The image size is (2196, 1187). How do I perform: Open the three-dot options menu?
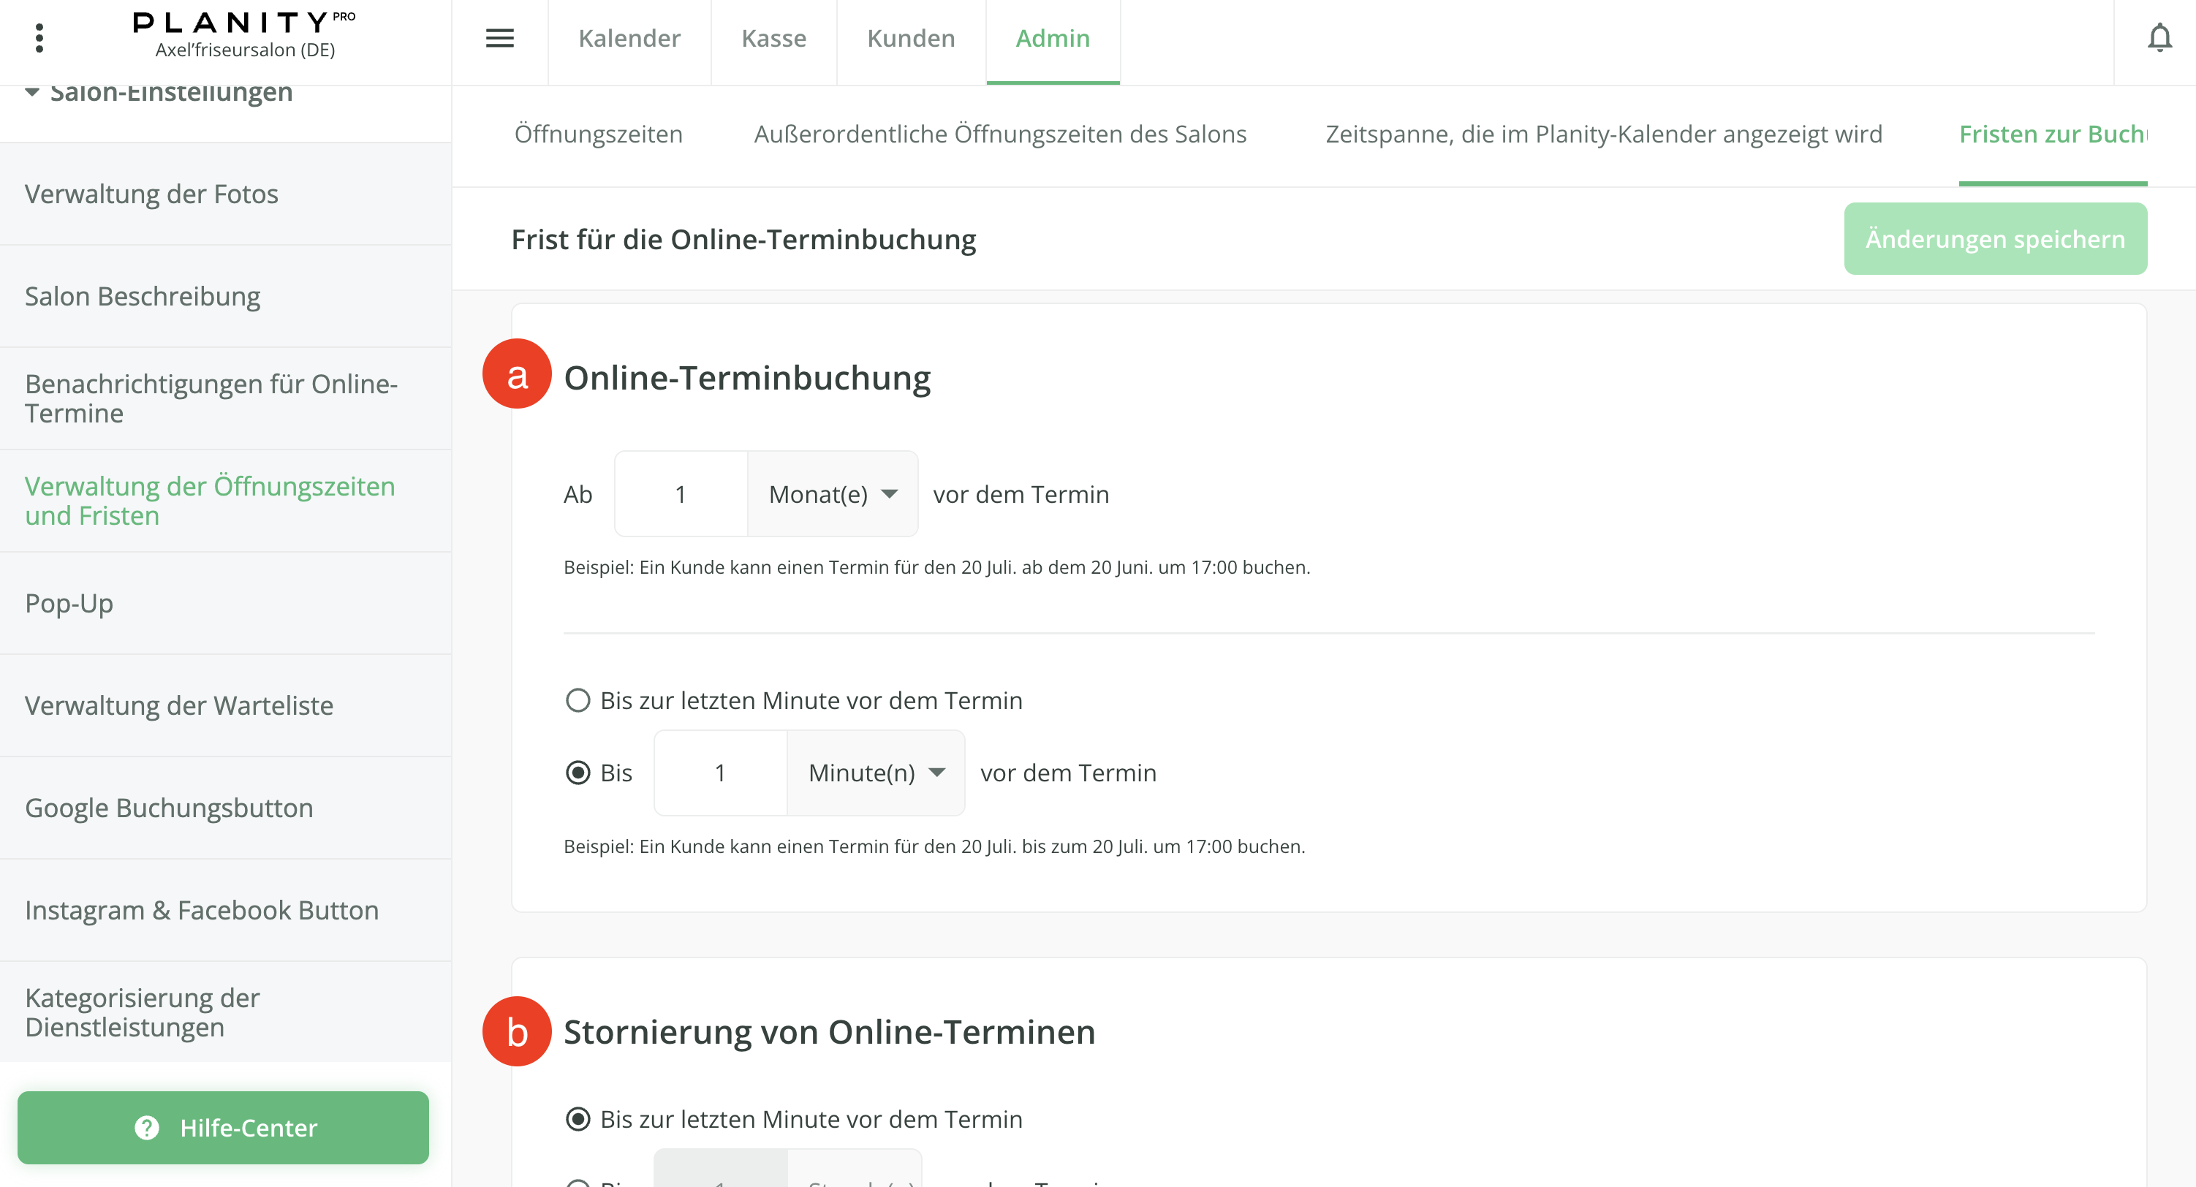(x=39, y=38)
